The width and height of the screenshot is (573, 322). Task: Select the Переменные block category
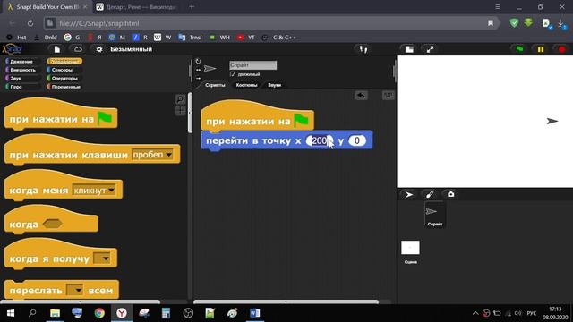tap(64, 87)
